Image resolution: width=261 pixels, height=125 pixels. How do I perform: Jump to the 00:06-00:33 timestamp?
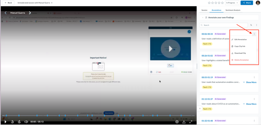[207, 34]
